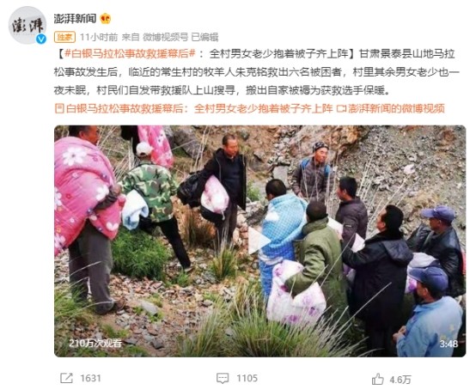This screenshot has width=476, height=390.
Task: Like the post with thumbs-up icon
Action: [x=378, y=380]
